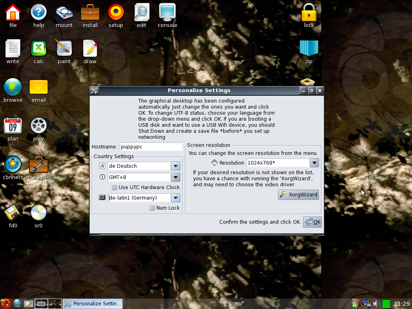Click the XorgWizard button
Viewport: 412px width, 309px height.
299,195
